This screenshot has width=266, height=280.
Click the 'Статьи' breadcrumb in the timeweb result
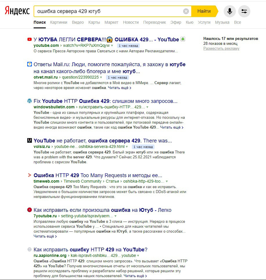pos(112,181)
